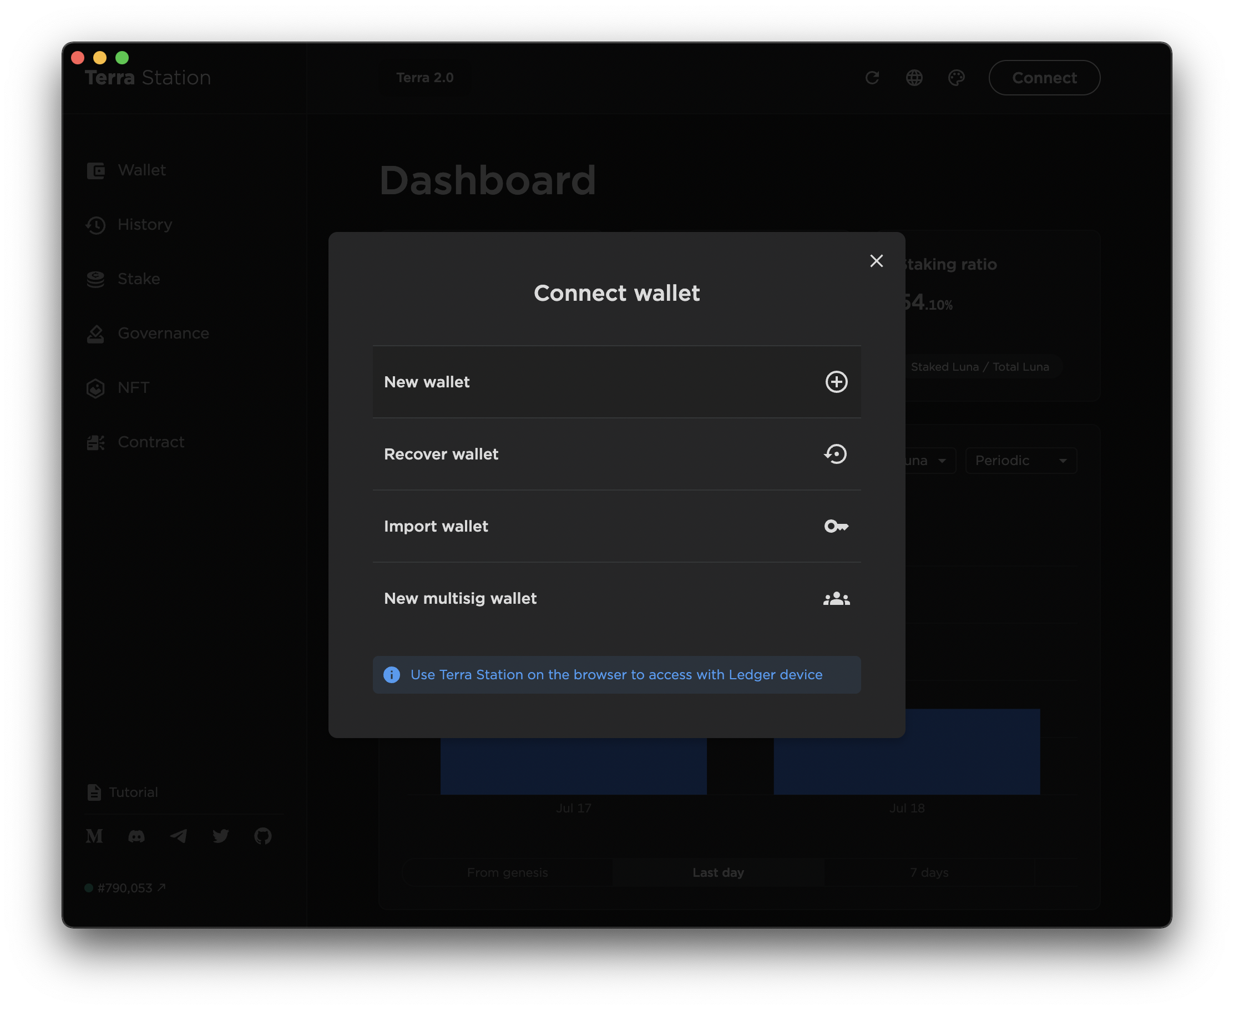Click the key icon for Import wallet
The image size is (1234, 1010).
[836, 526]
